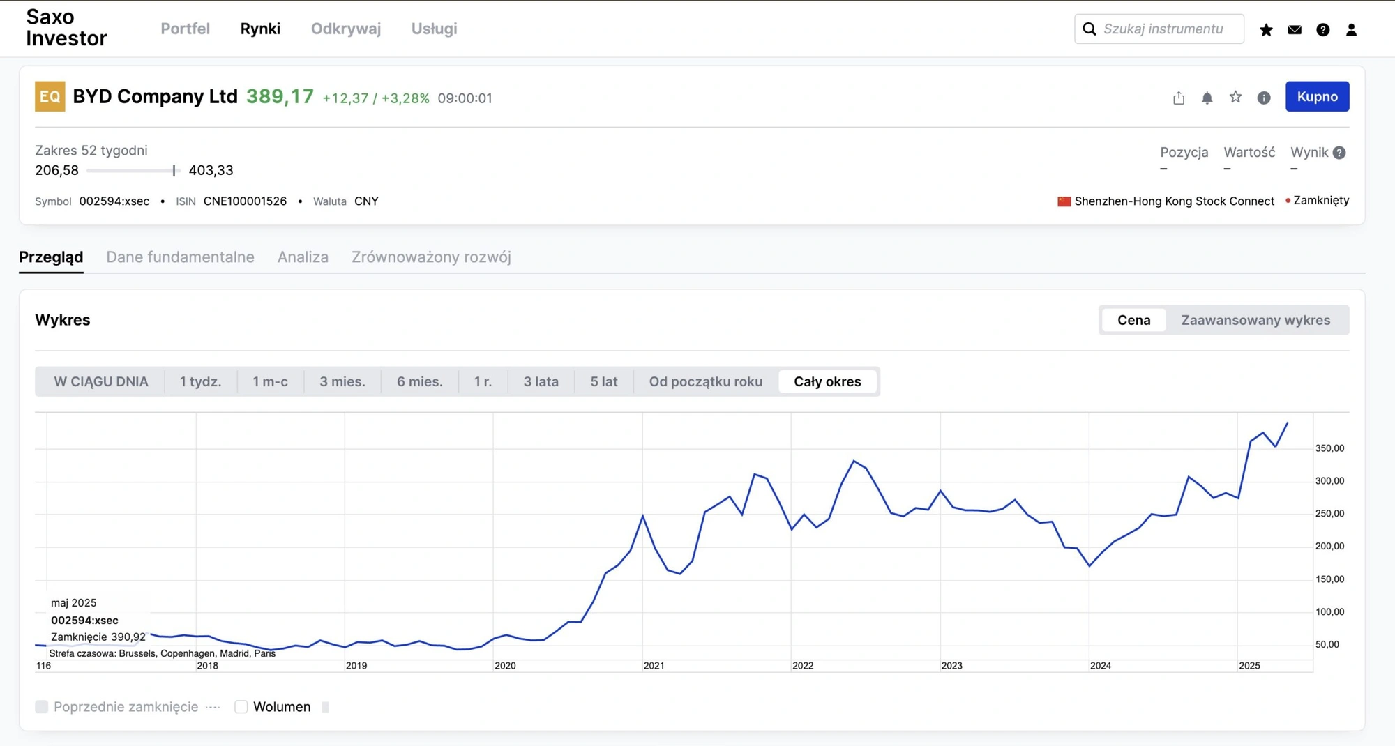Open the messages envelope icon

click(x=1295, y=29)
